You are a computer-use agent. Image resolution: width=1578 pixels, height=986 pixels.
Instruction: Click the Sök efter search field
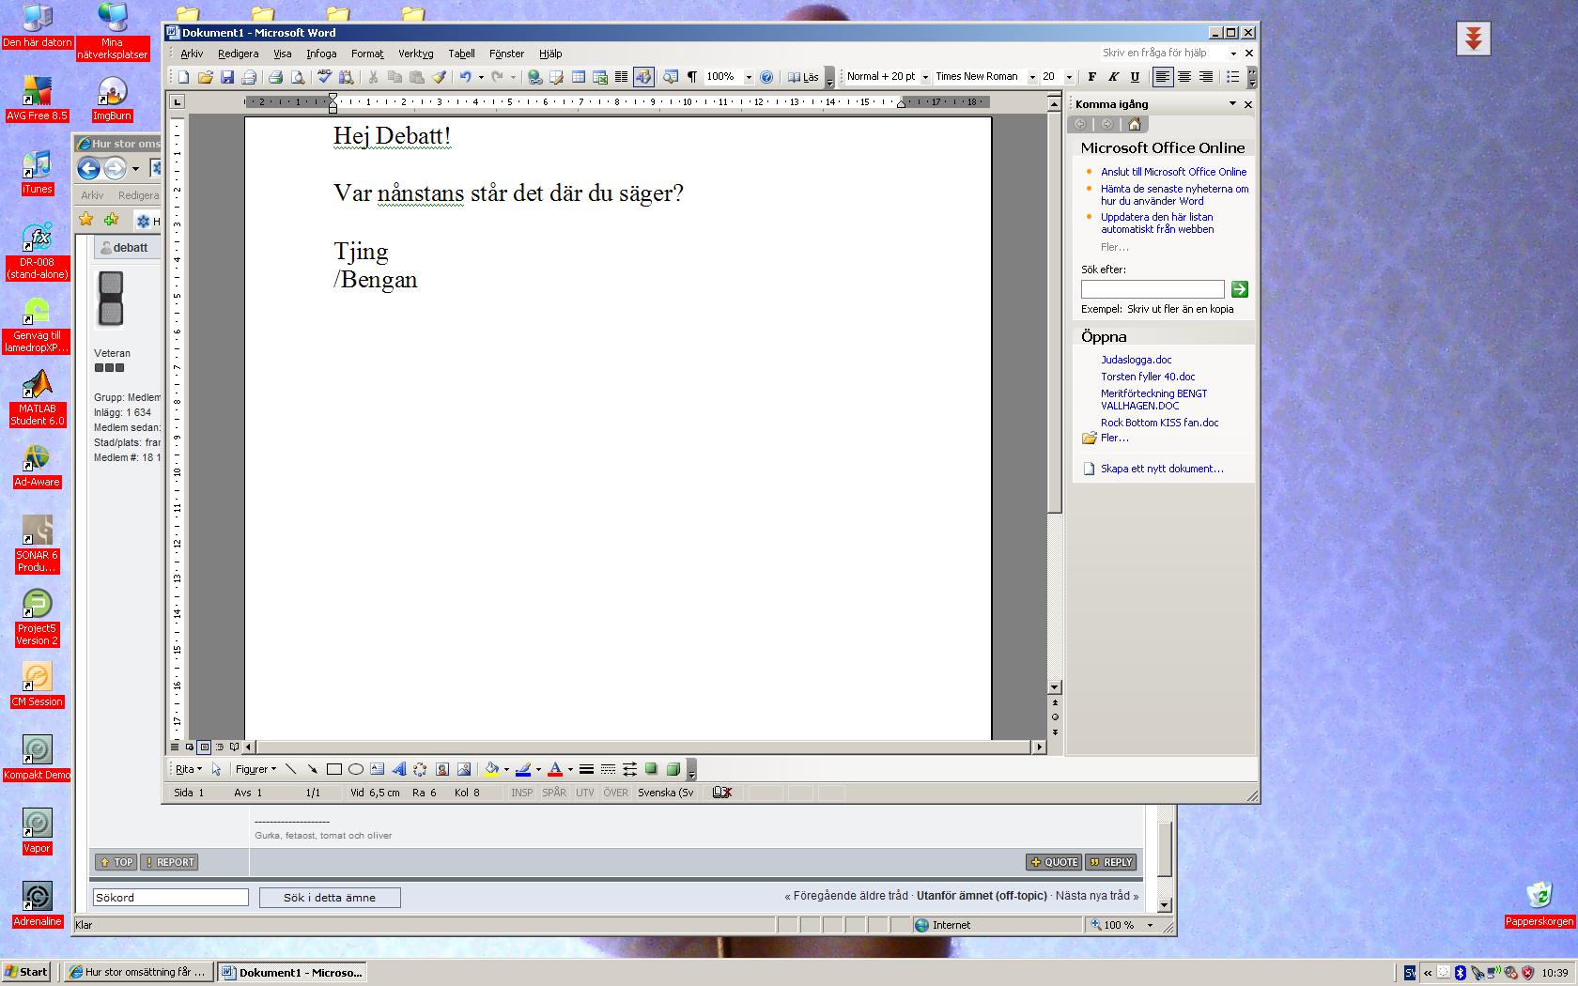1153,289
